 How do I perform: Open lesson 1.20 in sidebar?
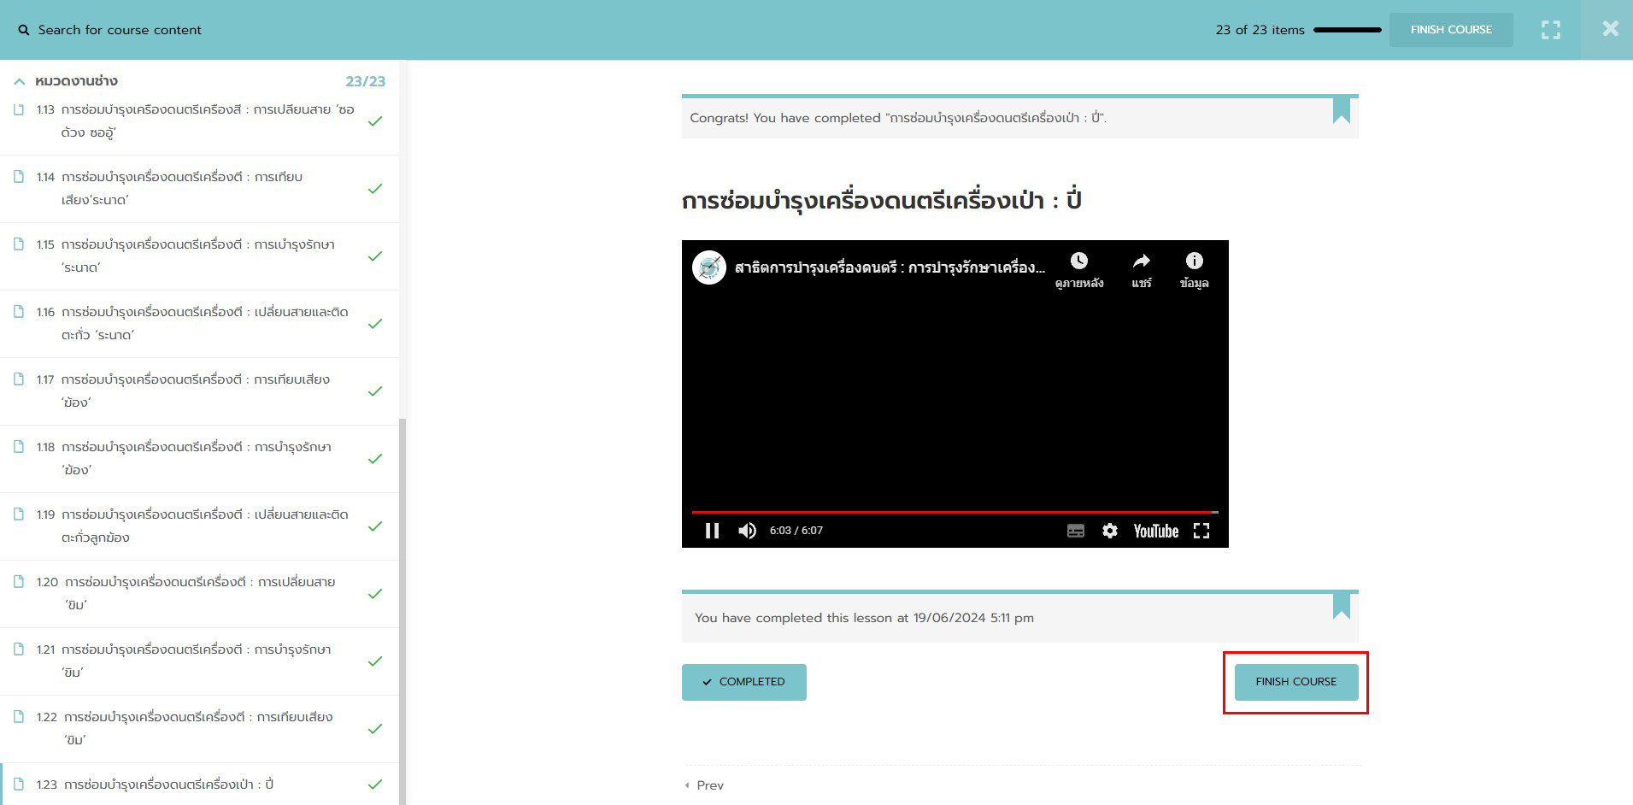point(198,593)
